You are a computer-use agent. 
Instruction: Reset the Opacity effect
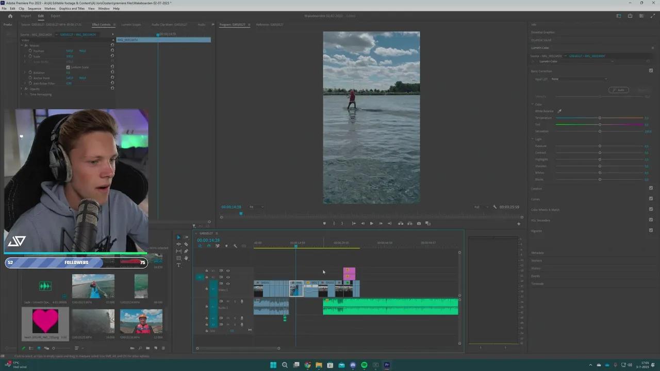(x=112, y=88)
